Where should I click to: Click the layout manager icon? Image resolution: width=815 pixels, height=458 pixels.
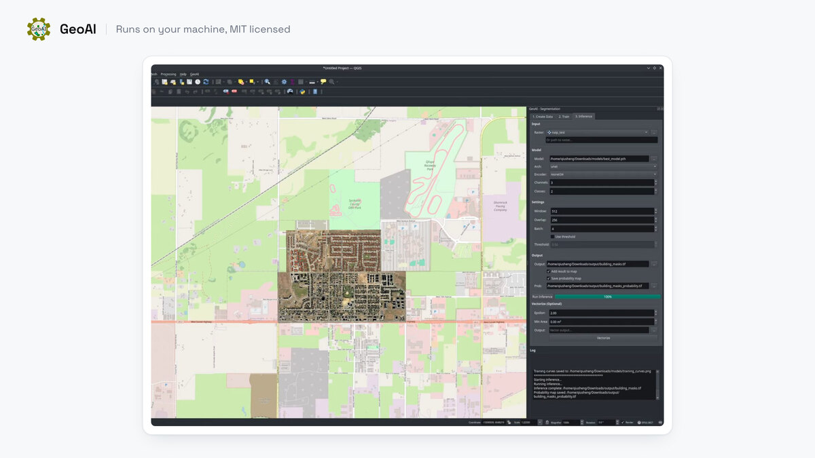[173, 81]
